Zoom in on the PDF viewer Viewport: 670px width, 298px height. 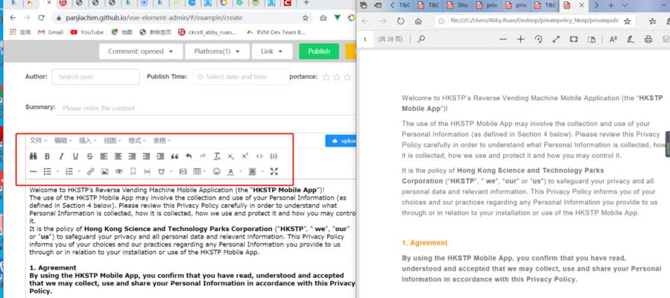click(x=520, y=39)
